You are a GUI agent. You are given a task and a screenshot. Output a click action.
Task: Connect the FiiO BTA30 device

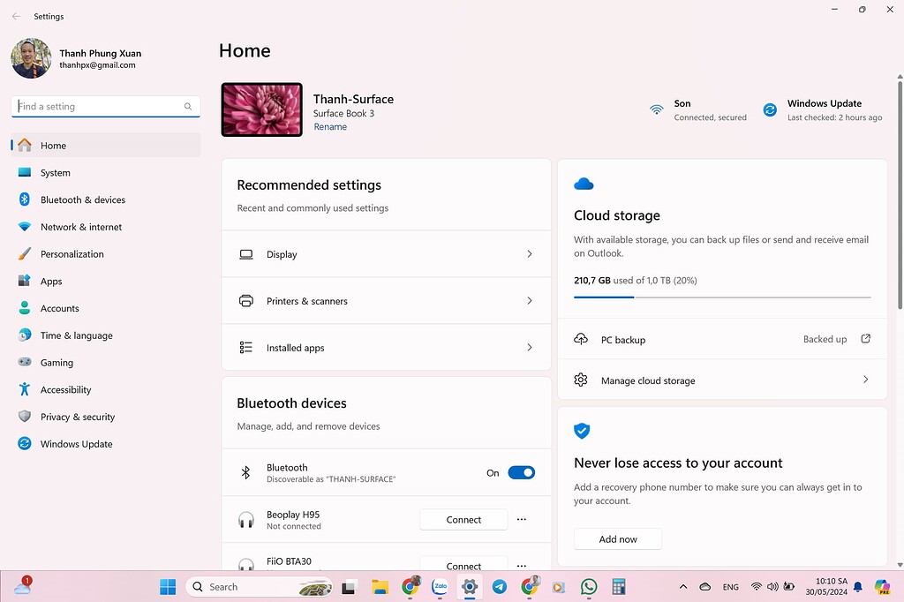pyautogui.click(x=463, y=564)
